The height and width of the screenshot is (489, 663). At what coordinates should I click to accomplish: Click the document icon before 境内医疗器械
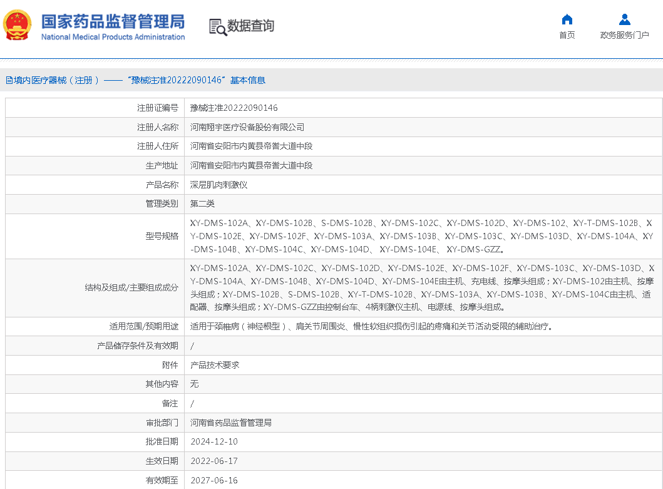point(9,80)
